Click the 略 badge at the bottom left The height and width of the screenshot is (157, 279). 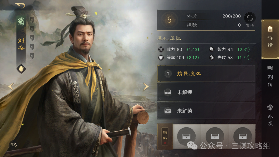(14, 145)
